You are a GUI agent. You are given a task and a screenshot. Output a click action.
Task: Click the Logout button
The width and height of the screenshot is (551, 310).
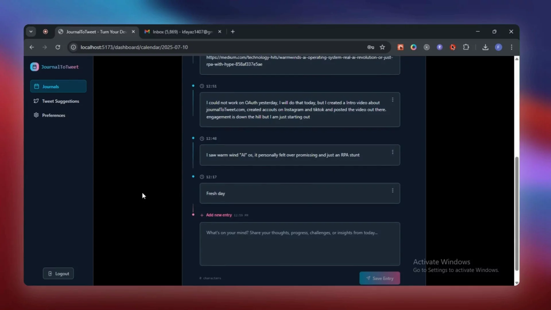point(58,274)
